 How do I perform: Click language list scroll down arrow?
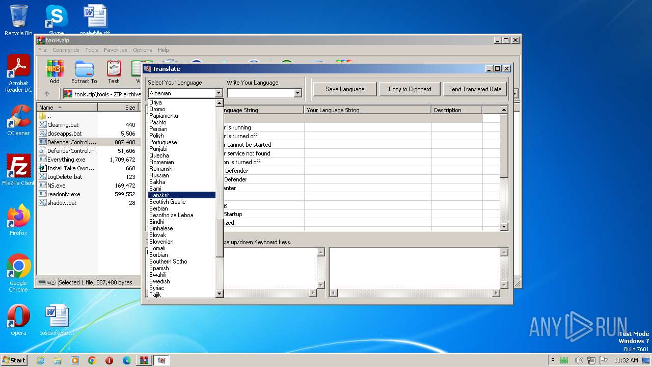pyautogui.click(x=220, y=294)
